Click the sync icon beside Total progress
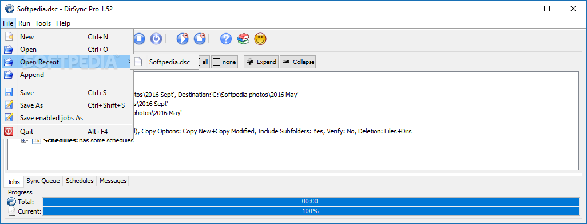Viewport: 587px width, 224px height. point(11,202)
